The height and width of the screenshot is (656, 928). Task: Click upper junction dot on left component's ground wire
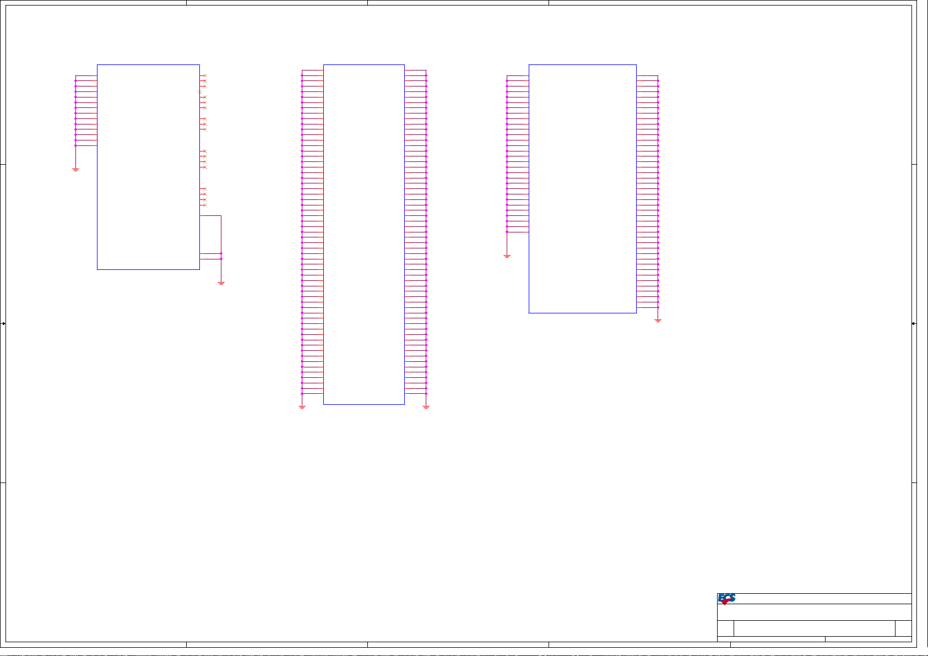coord(221,253)
